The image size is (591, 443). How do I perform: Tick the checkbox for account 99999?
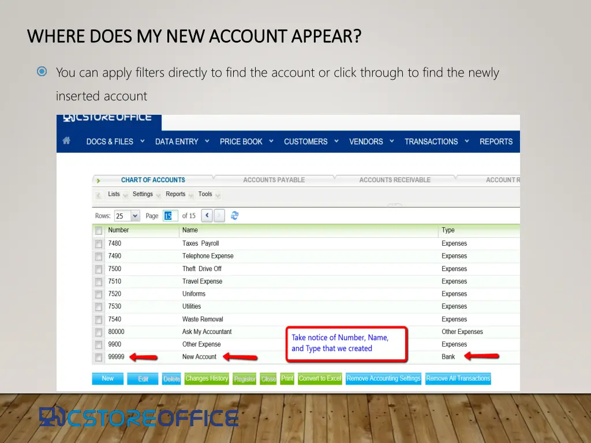[99, 358]
